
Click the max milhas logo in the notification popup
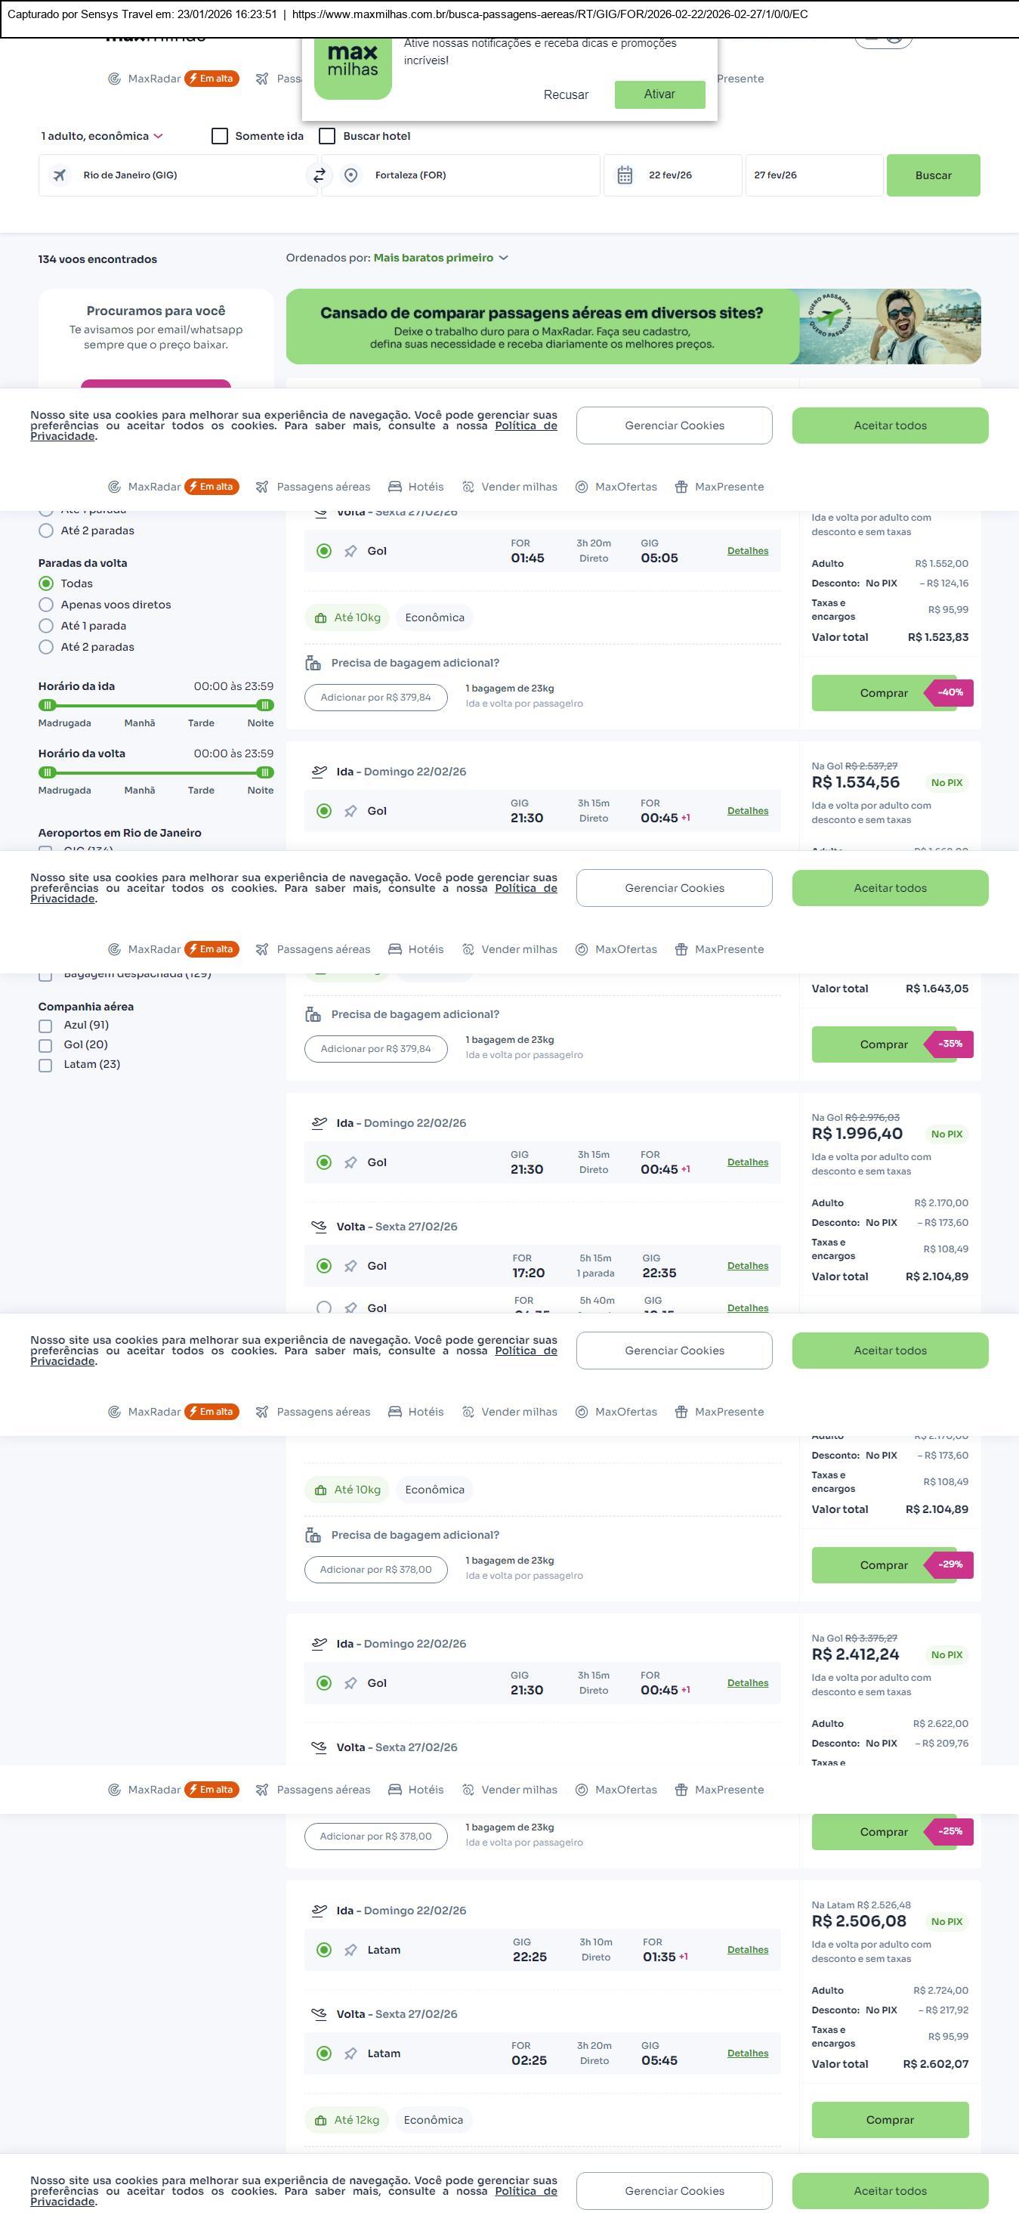click(353, 67)
